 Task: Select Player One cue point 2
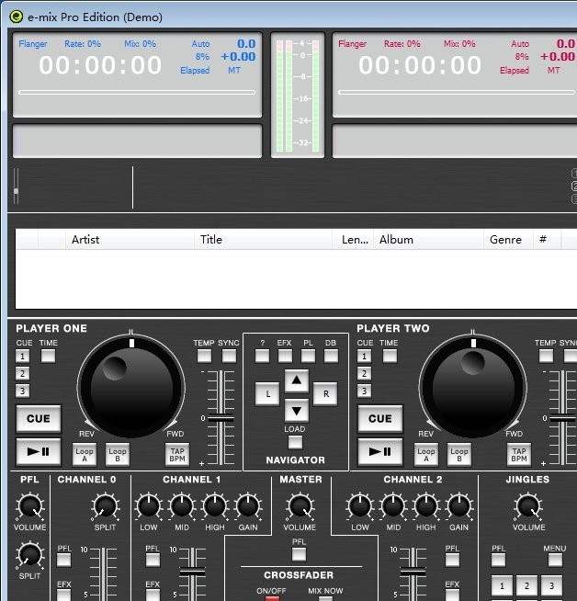point(22,373)
